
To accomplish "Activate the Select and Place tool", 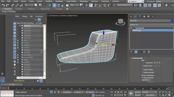I will click(x=67, y=5).
